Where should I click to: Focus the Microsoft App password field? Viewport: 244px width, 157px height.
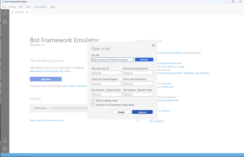pos(138,73)
